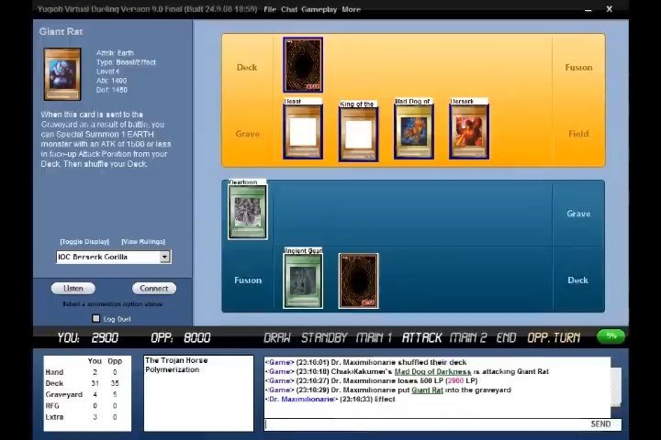Click the SEND button
Image resolution: width=661 pixels, height=440 pixels.
click(x=600, y=424)
